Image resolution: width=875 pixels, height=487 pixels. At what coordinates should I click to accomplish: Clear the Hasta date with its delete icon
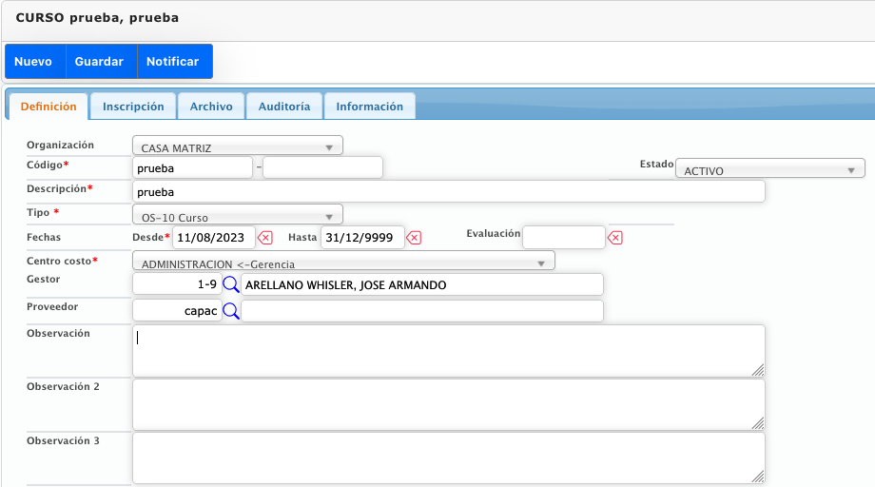pyautogui.click(x=415, y=238)
